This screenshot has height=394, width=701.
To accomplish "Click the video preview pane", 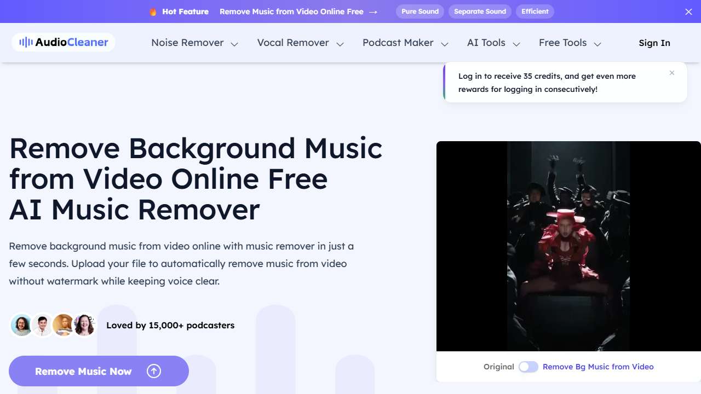I will [x=568, y=245].
